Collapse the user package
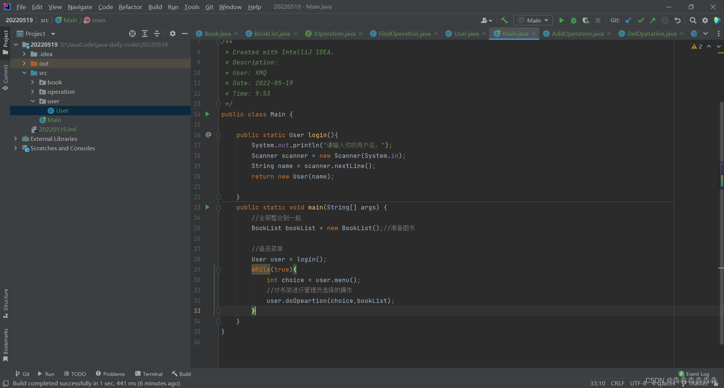The image size is (724, 388). tap(32, 101)
